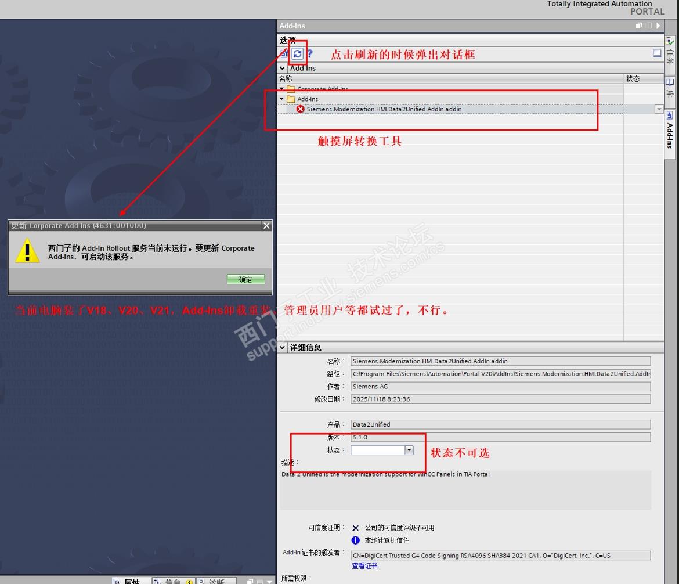Collapse the Add-Ins folder tree node
This screenshot has height=584, width=679.
point(282,99)
